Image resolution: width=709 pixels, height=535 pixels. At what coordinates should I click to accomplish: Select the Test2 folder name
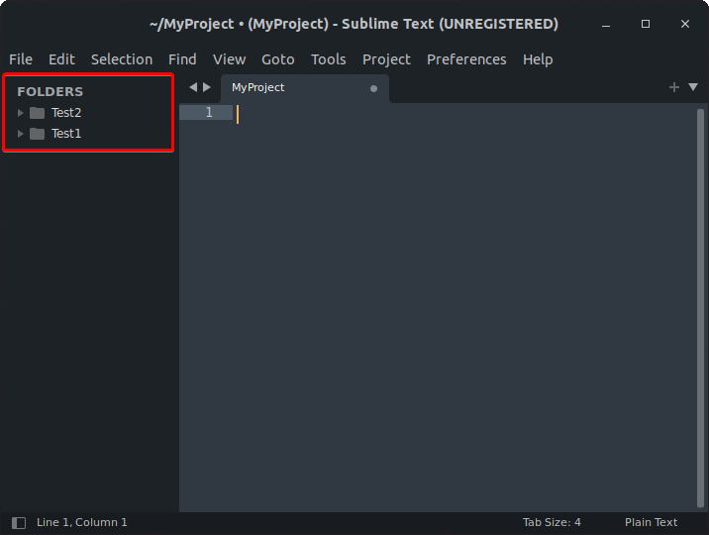(x=66, y=113)
